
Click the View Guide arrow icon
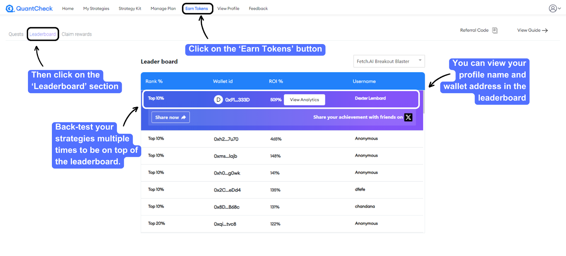[545, 31]
